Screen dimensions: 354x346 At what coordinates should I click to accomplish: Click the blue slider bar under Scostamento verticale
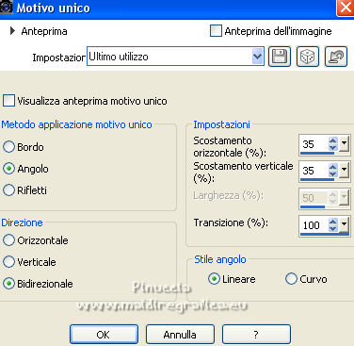[x=317, y=180]
